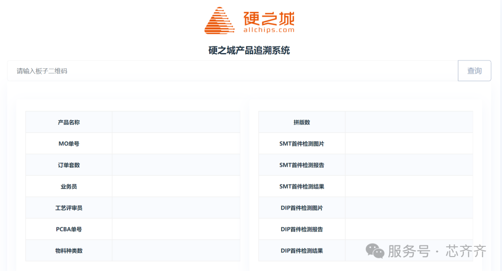502x271 pixels.
Task: Click the empty value cell beside MO单号
Action: click(x=176, y=144)
